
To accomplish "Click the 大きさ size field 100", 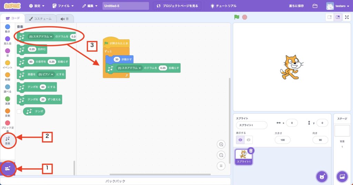I will (283, 140).
